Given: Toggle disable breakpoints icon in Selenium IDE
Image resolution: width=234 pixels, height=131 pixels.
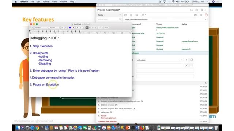Looking at the screenshot, I should click(x=195, y=15).
